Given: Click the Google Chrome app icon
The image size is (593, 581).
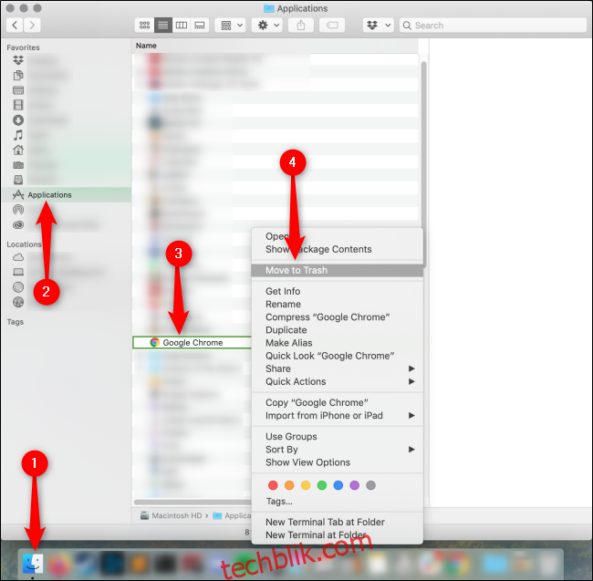Looking at the screenshot, I should click(154, 342).
